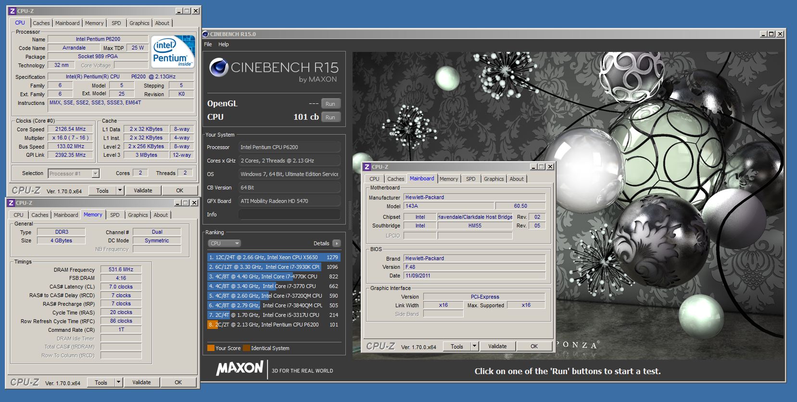The height and width of the screenshot is (402, 797).
Task: Select CPU tab in Mainboard window
Action: (x=374, y=179)
